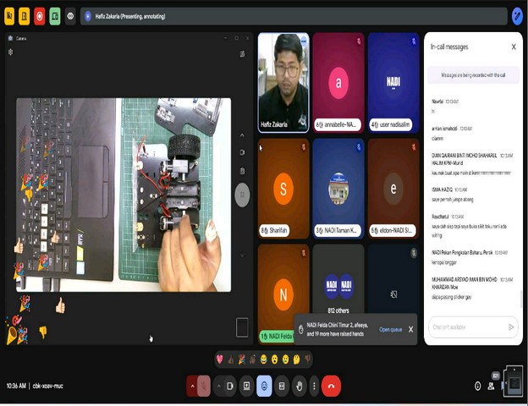The image size is (528, 406).
Task: Open the more options three-dot menu
Action: 315,386
